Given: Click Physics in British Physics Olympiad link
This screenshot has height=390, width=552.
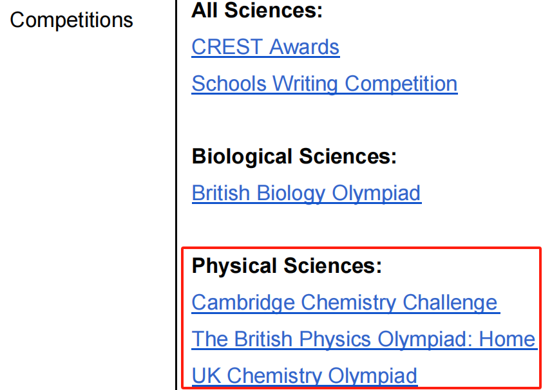Looking at the screenshot, I should click(x=338, y=339).
